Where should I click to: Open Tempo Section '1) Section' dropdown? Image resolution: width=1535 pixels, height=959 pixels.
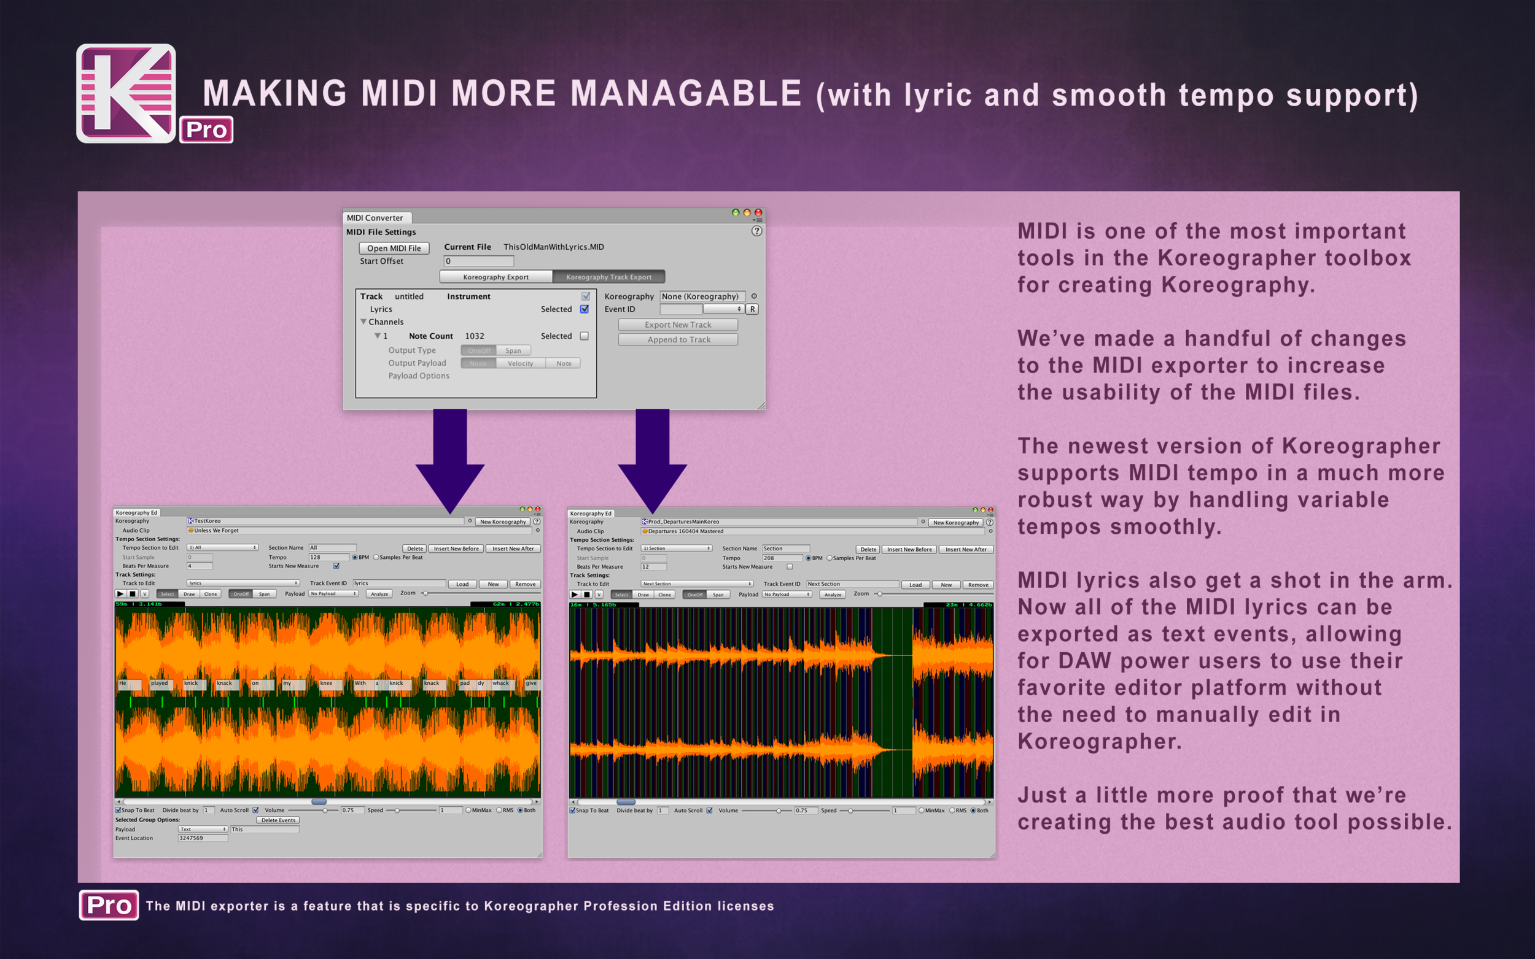(x=677, y=548)
